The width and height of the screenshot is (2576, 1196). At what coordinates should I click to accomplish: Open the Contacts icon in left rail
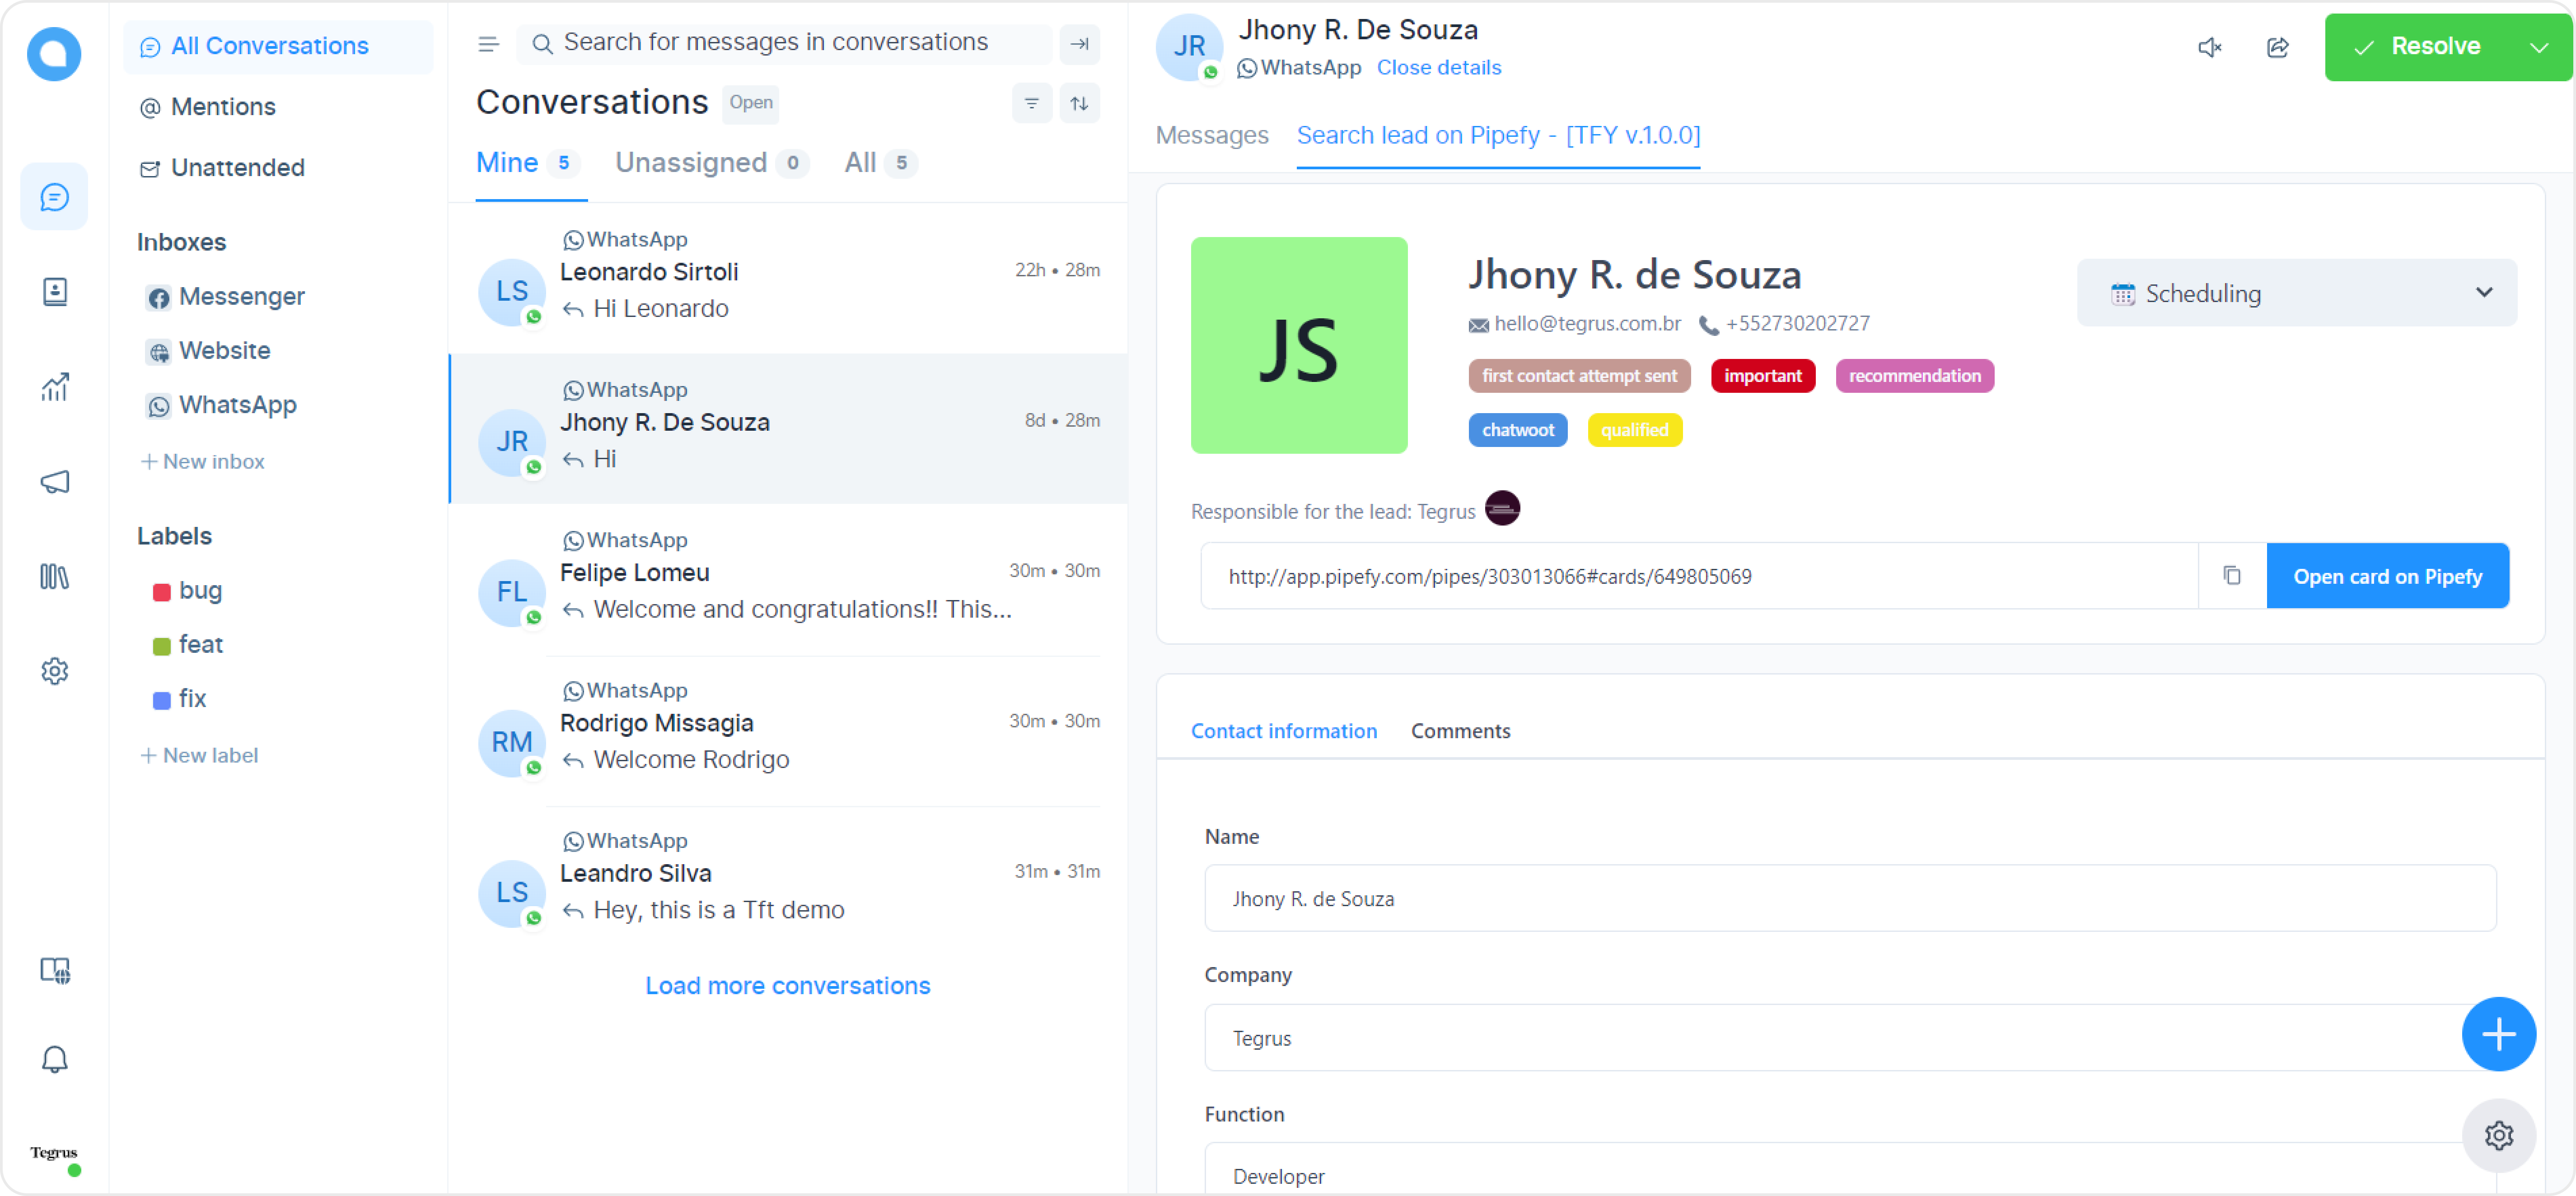point(54,292)
